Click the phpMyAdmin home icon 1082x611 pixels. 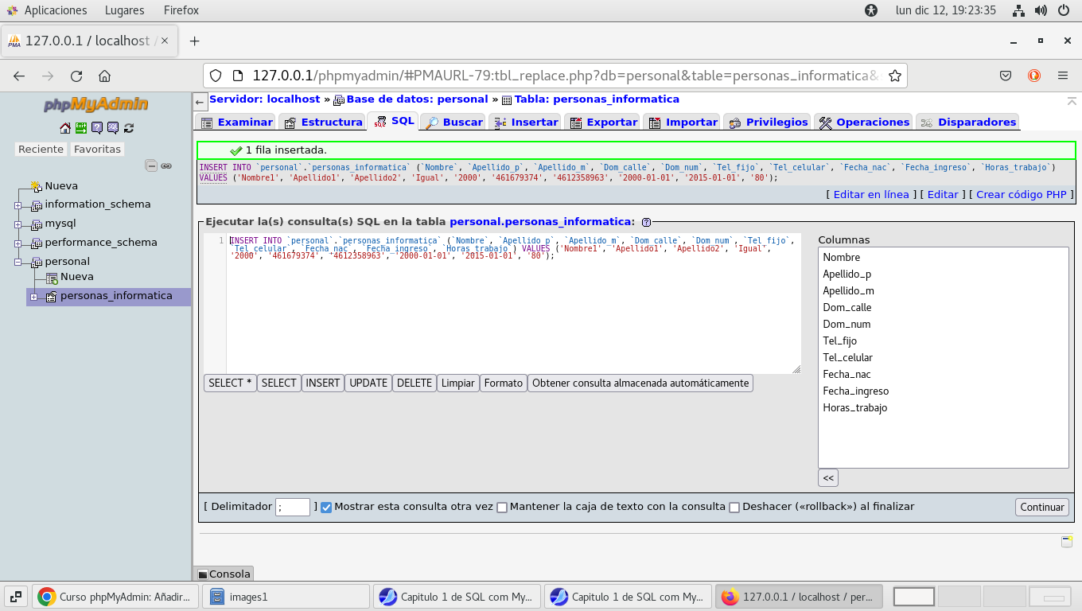[x=65, y=127]
